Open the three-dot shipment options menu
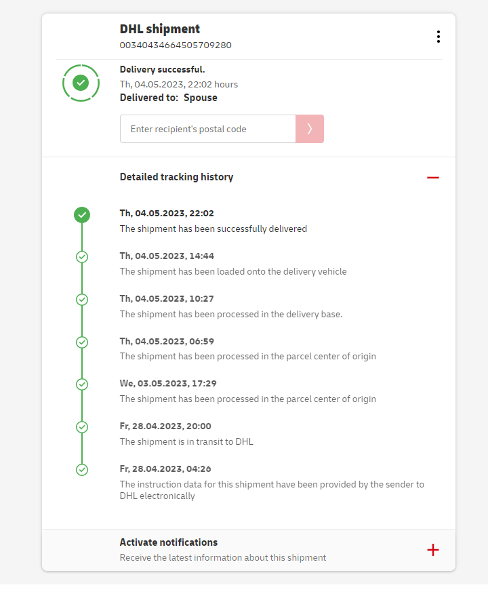Screen dimensions: 488x598 [x=439, y=37]
